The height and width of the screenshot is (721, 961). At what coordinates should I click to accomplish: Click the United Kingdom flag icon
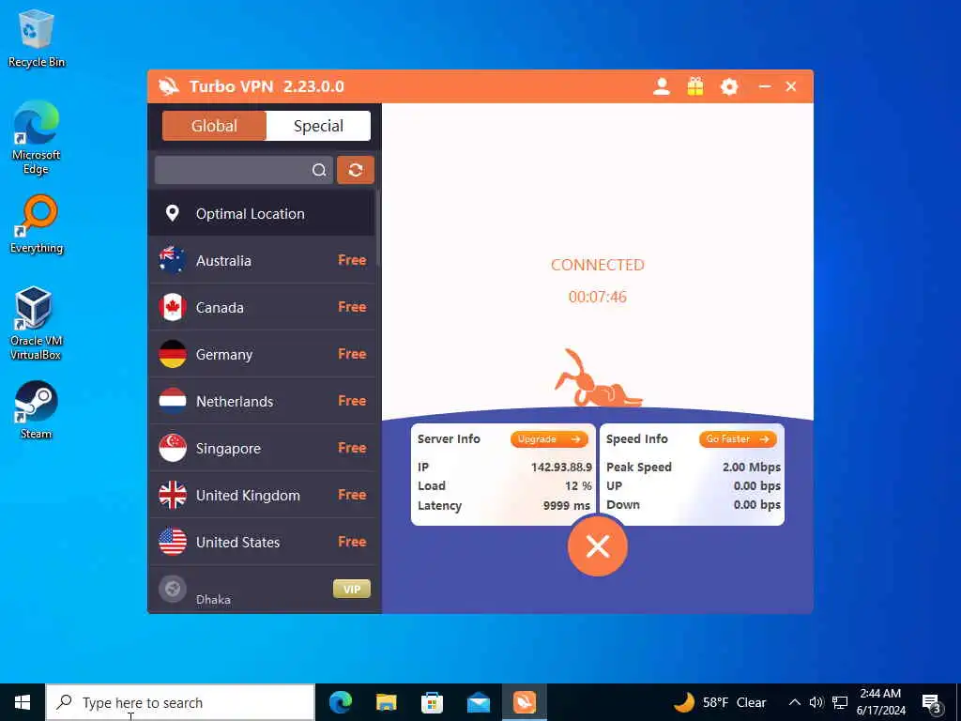click(173, 495)
